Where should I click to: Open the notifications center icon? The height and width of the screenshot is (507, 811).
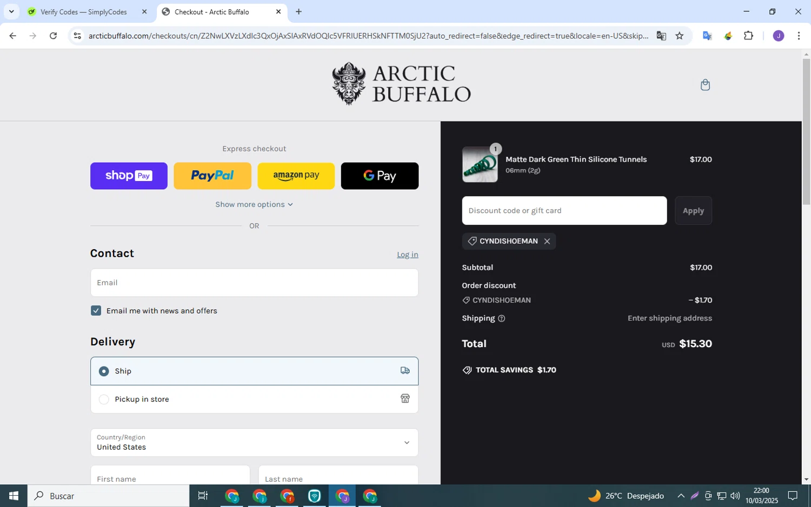793,496
